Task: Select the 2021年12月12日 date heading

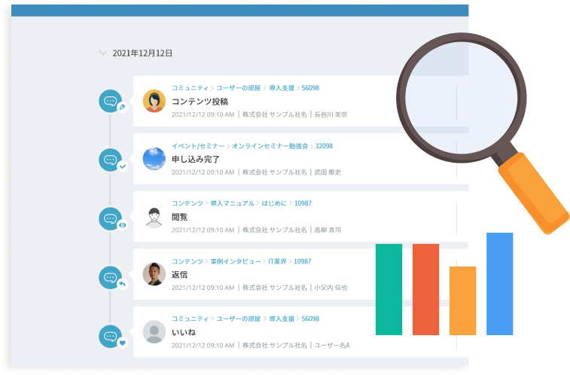Action: pyautogui.click(x=142, y=53)
